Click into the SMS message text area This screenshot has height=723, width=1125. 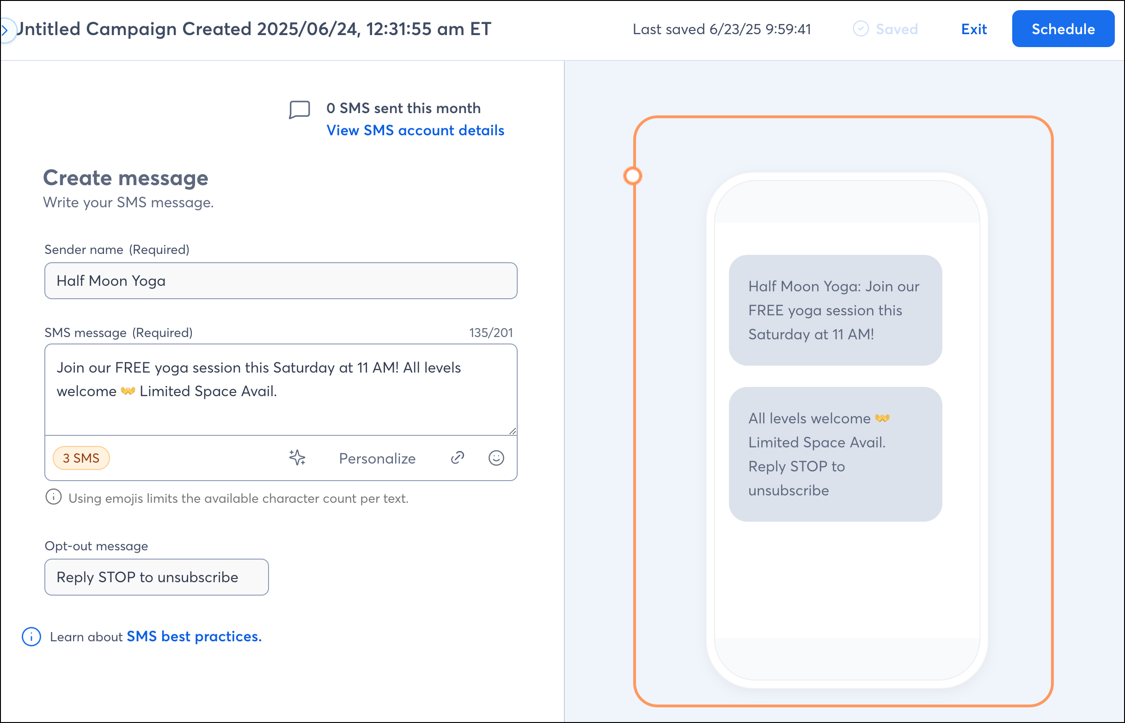point(281,390)
